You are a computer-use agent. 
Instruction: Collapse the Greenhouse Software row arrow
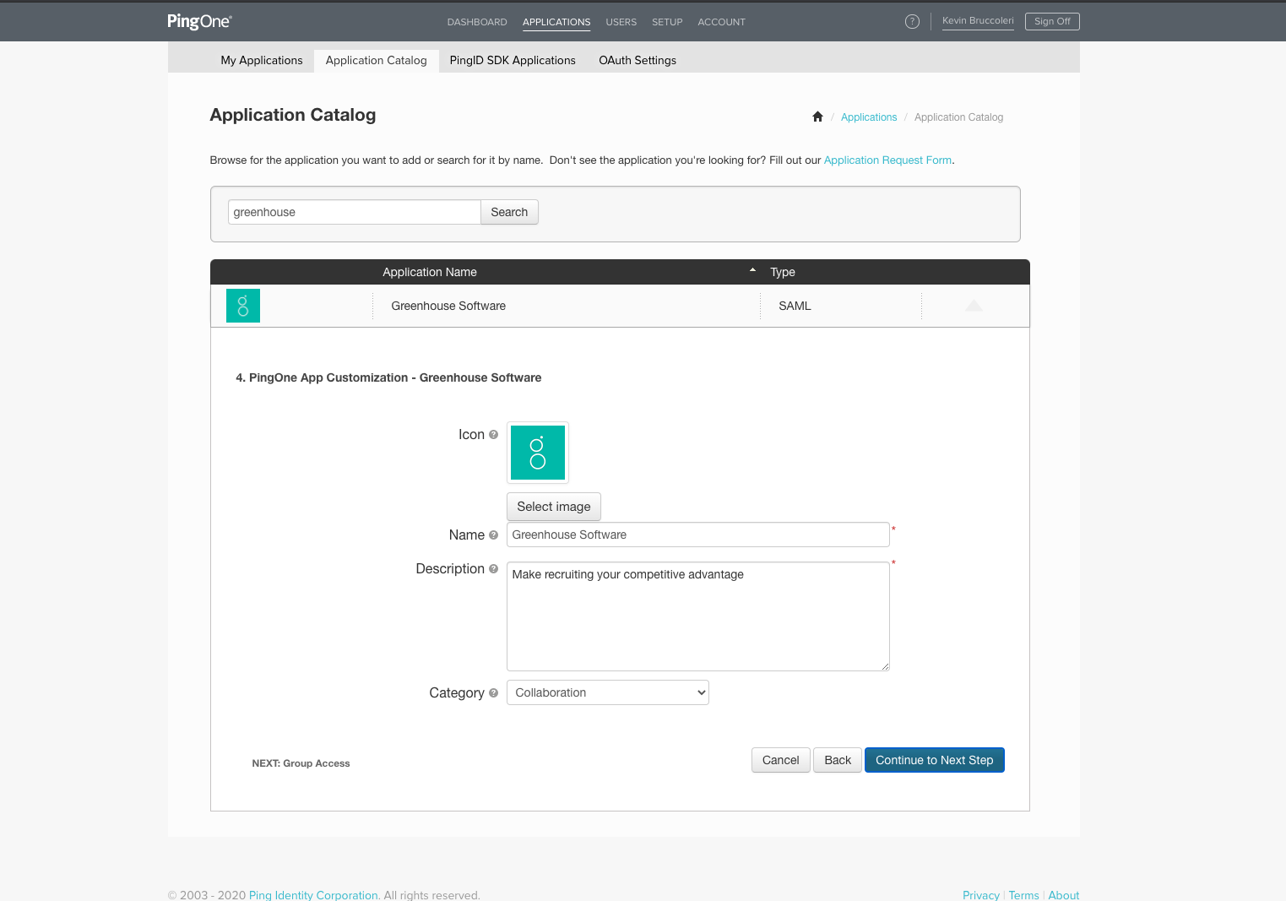click(x=974, y=306)
